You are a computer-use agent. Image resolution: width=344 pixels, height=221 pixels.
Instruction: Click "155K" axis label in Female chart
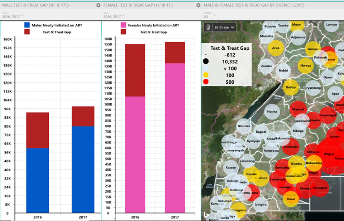click(108, 44)
